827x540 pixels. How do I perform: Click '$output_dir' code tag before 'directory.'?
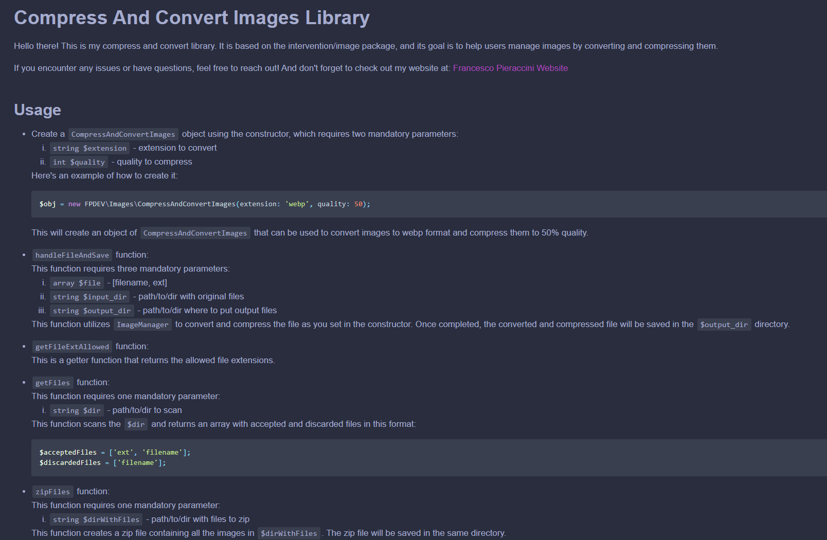pos(724,325)
